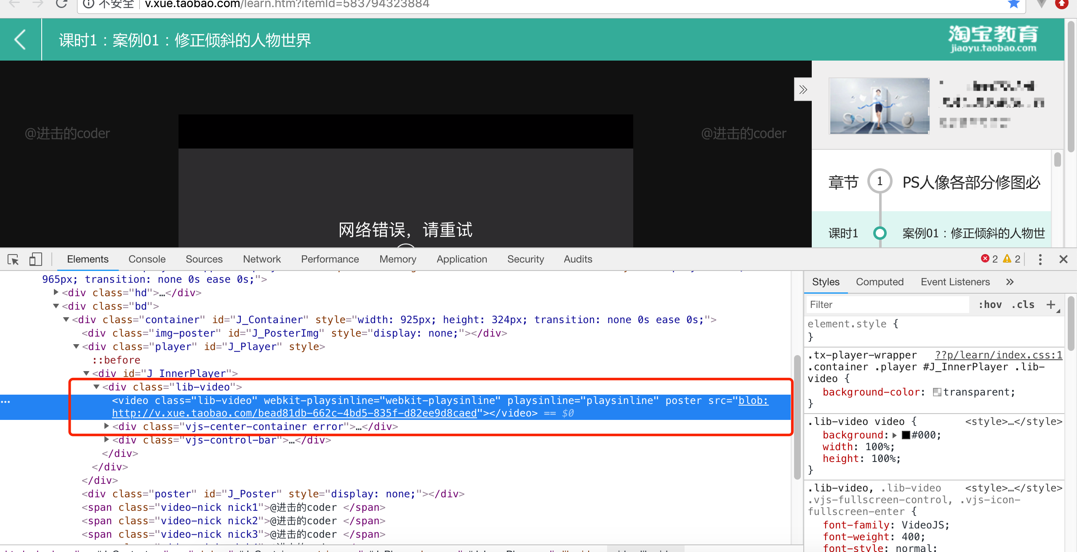Expand the div class hd node
Viewport: 1077px width, 552px height.
coord(56,292)
